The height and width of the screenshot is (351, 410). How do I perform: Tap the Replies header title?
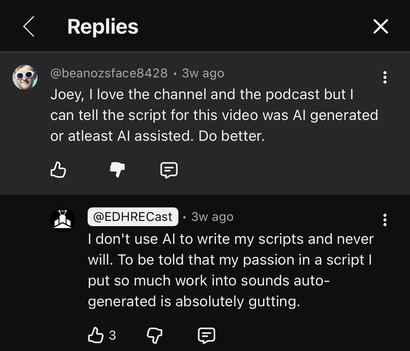103,27
